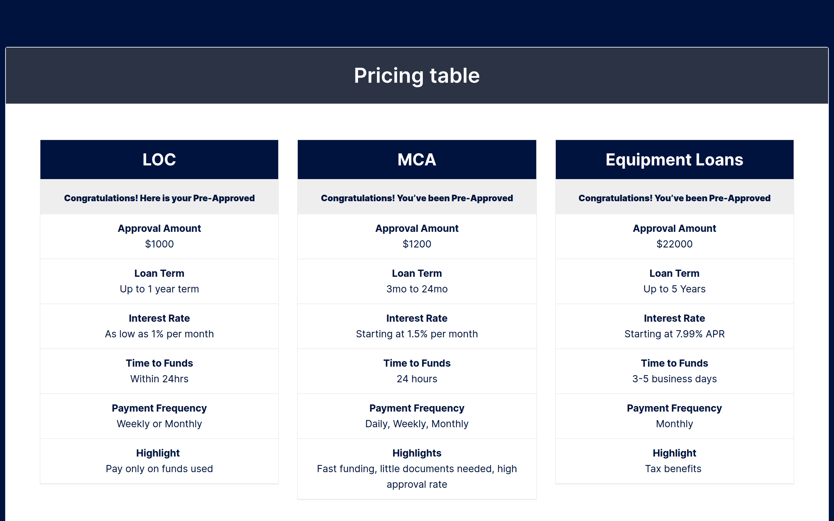
Task: Click 'Up to 5 Years' loan term
Action: pyautogui.click(x=674, y=289)
